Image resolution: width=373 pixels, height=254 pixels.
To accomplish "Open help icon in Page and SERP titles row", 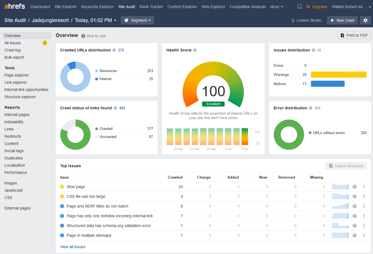I will pos(355,206).
